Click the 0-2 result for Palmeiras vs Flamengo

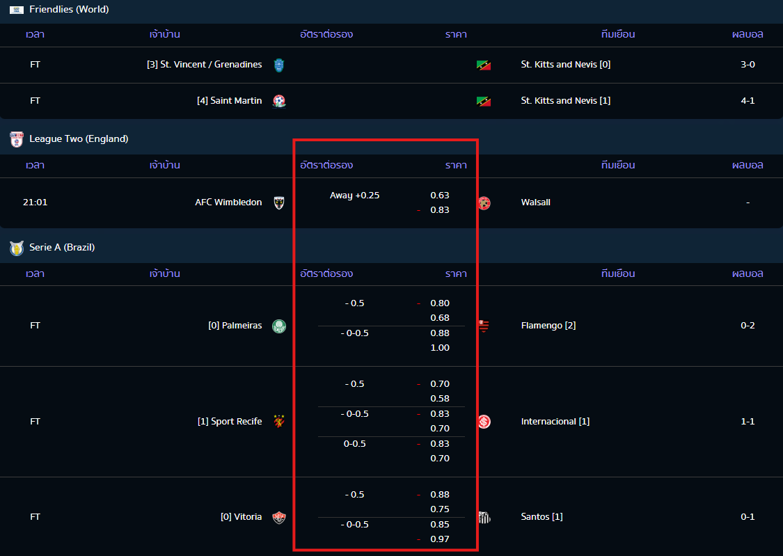[748, 326]
